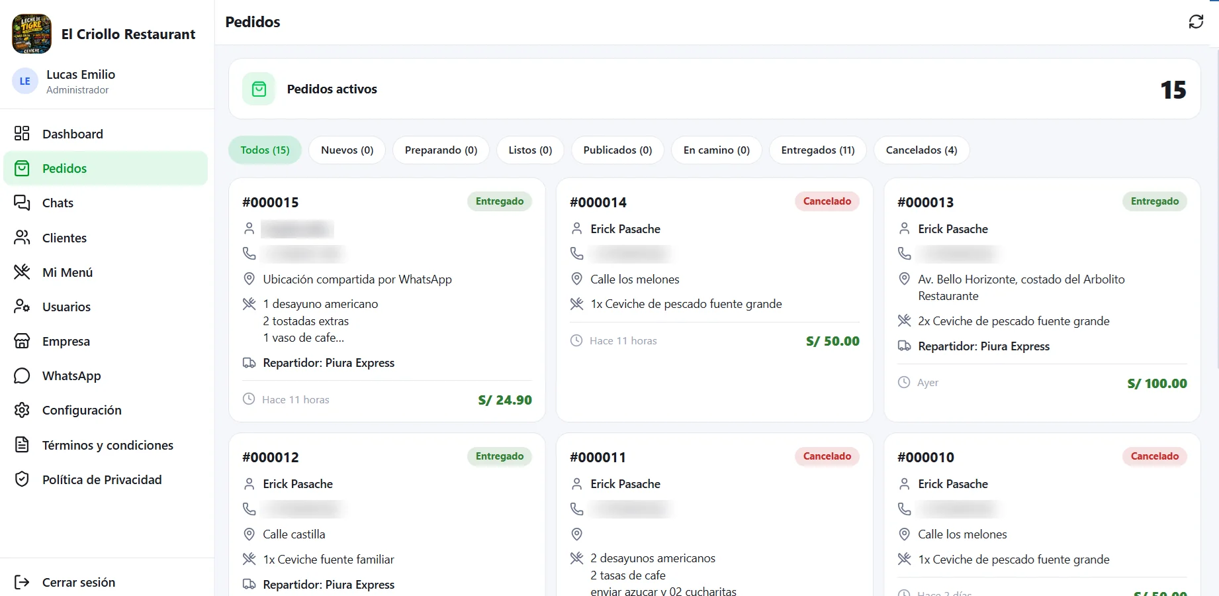
Task: Click the Clientes people icon
Action: pyautogui.click(x=22, y=237)
